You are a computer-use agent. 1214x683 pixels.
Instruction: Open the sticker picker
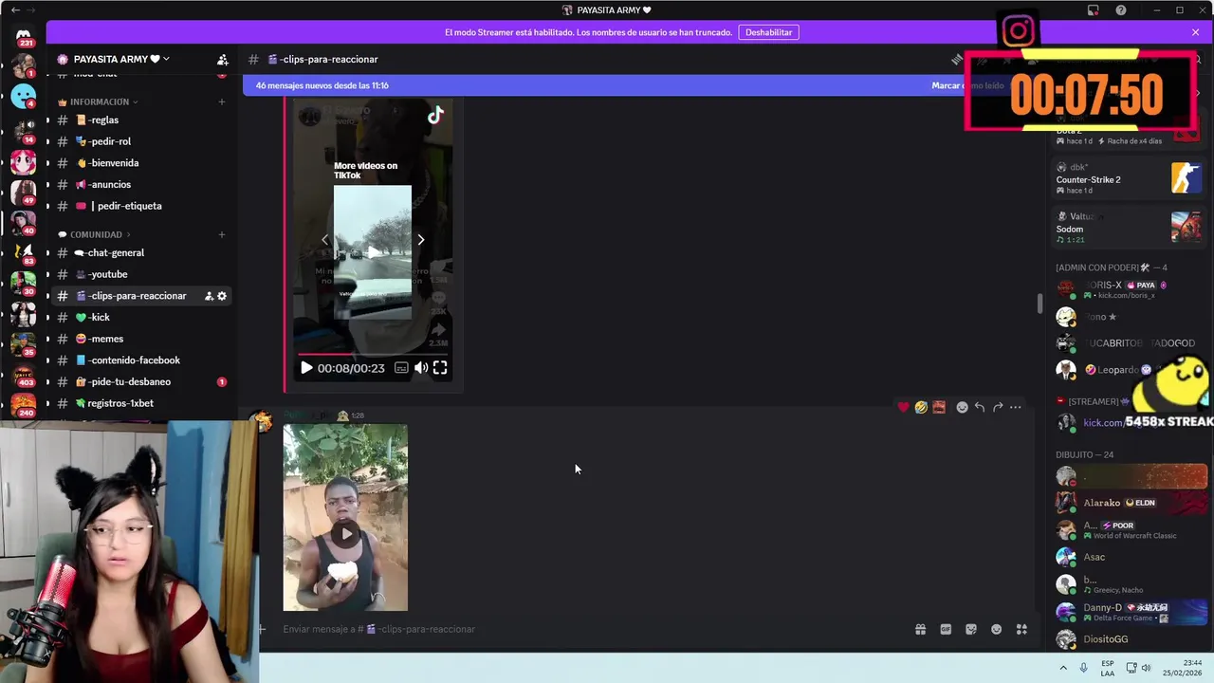pos(971,629)
